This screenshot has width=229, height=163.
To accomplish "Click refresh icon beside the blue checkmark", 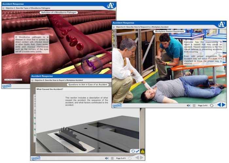I will [x=133, y=151].
